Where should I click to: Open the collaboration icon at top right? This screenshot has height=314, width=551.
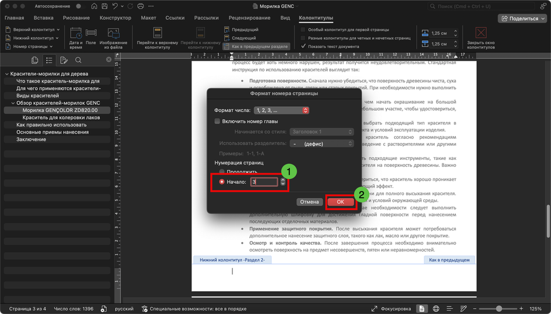[543, 6]
